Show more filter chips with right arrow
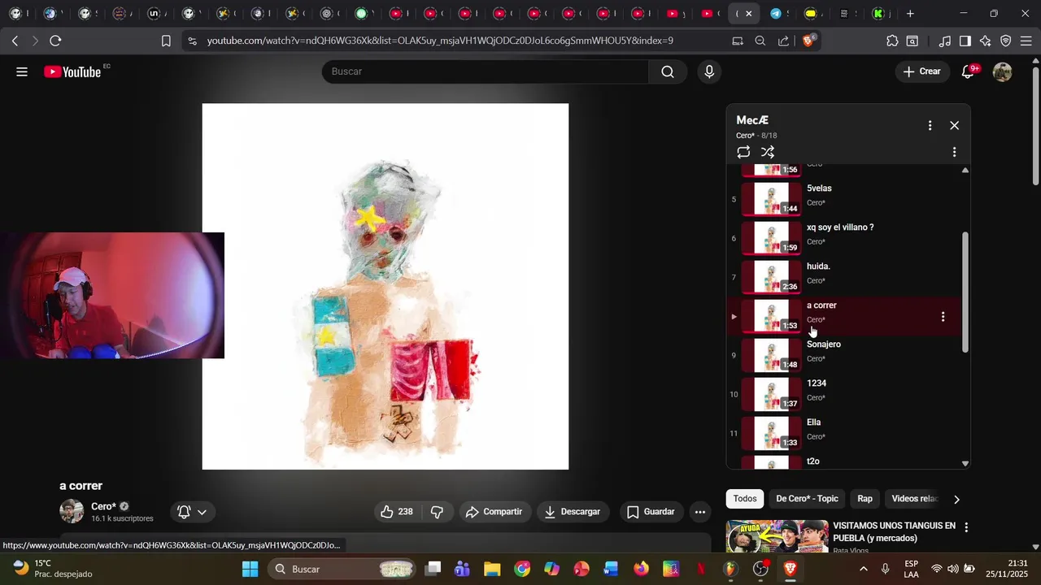Screen dimensions: 1041x585 pos(956,499)
